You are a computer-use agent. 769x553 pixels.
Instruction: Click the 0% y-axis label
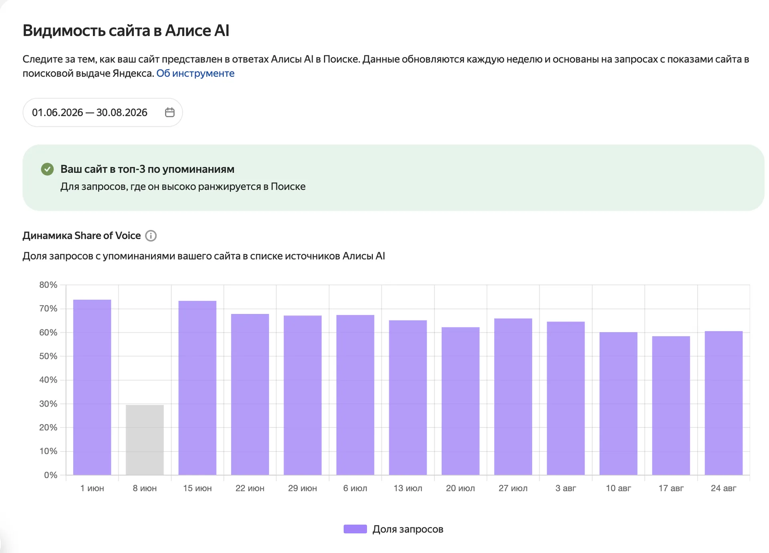(50, 475)
